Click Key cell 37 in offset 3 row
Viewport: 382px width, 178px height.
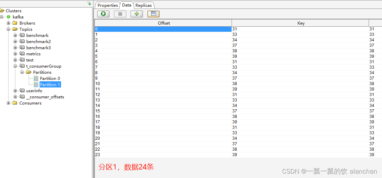[300, 45]
